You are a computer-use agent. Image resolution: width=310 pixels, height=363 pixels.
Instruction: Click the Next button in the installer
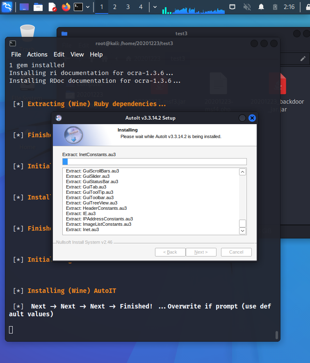pos(201,252)
